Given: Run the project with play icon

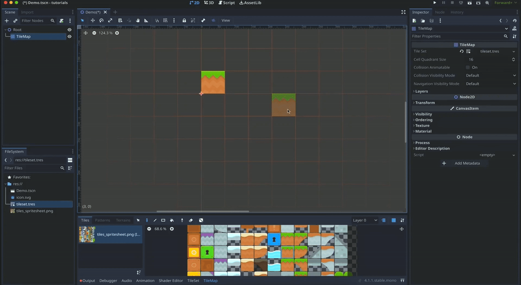Looking at the screenshot, I should (435, 3).
